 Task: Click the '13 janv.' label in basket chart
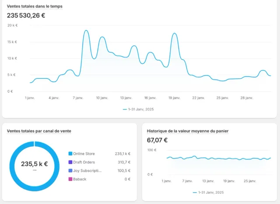(x=208, y=181)
